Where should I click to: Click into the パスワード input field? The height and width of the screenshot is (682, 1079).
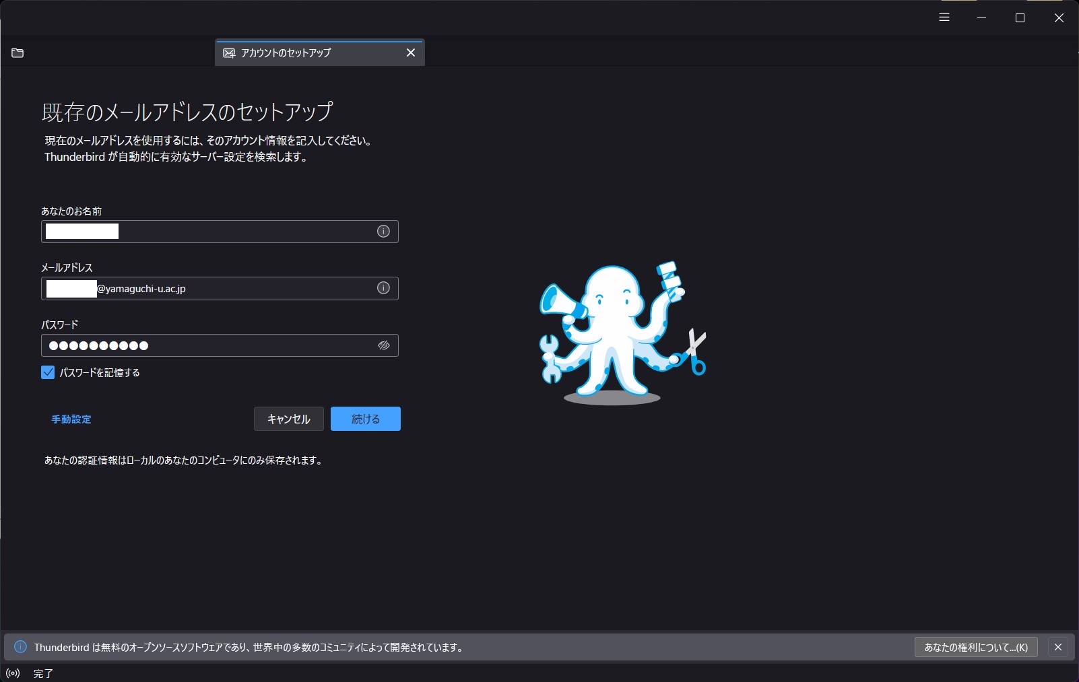pyautogui.click(x=220, y=345)
